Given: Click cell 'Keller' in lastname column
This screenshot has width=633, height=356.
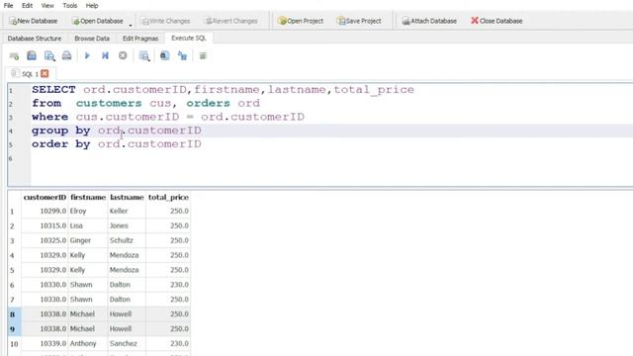Looking at the screenshot, I should pyautogui.click(x=127, y=211).
